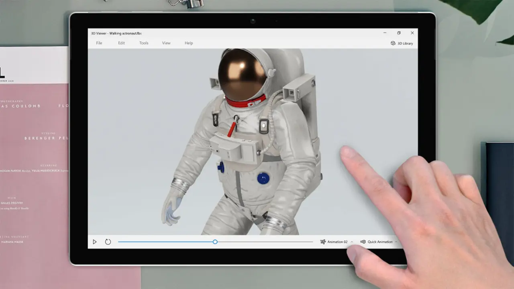Click the 3D Library text label
This screenshot has width=514, height=289.
click(405, 43)
